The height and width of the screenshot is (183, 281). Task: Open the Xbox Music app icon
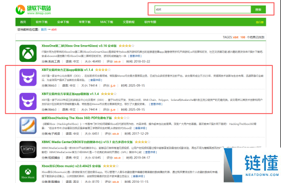28,173
